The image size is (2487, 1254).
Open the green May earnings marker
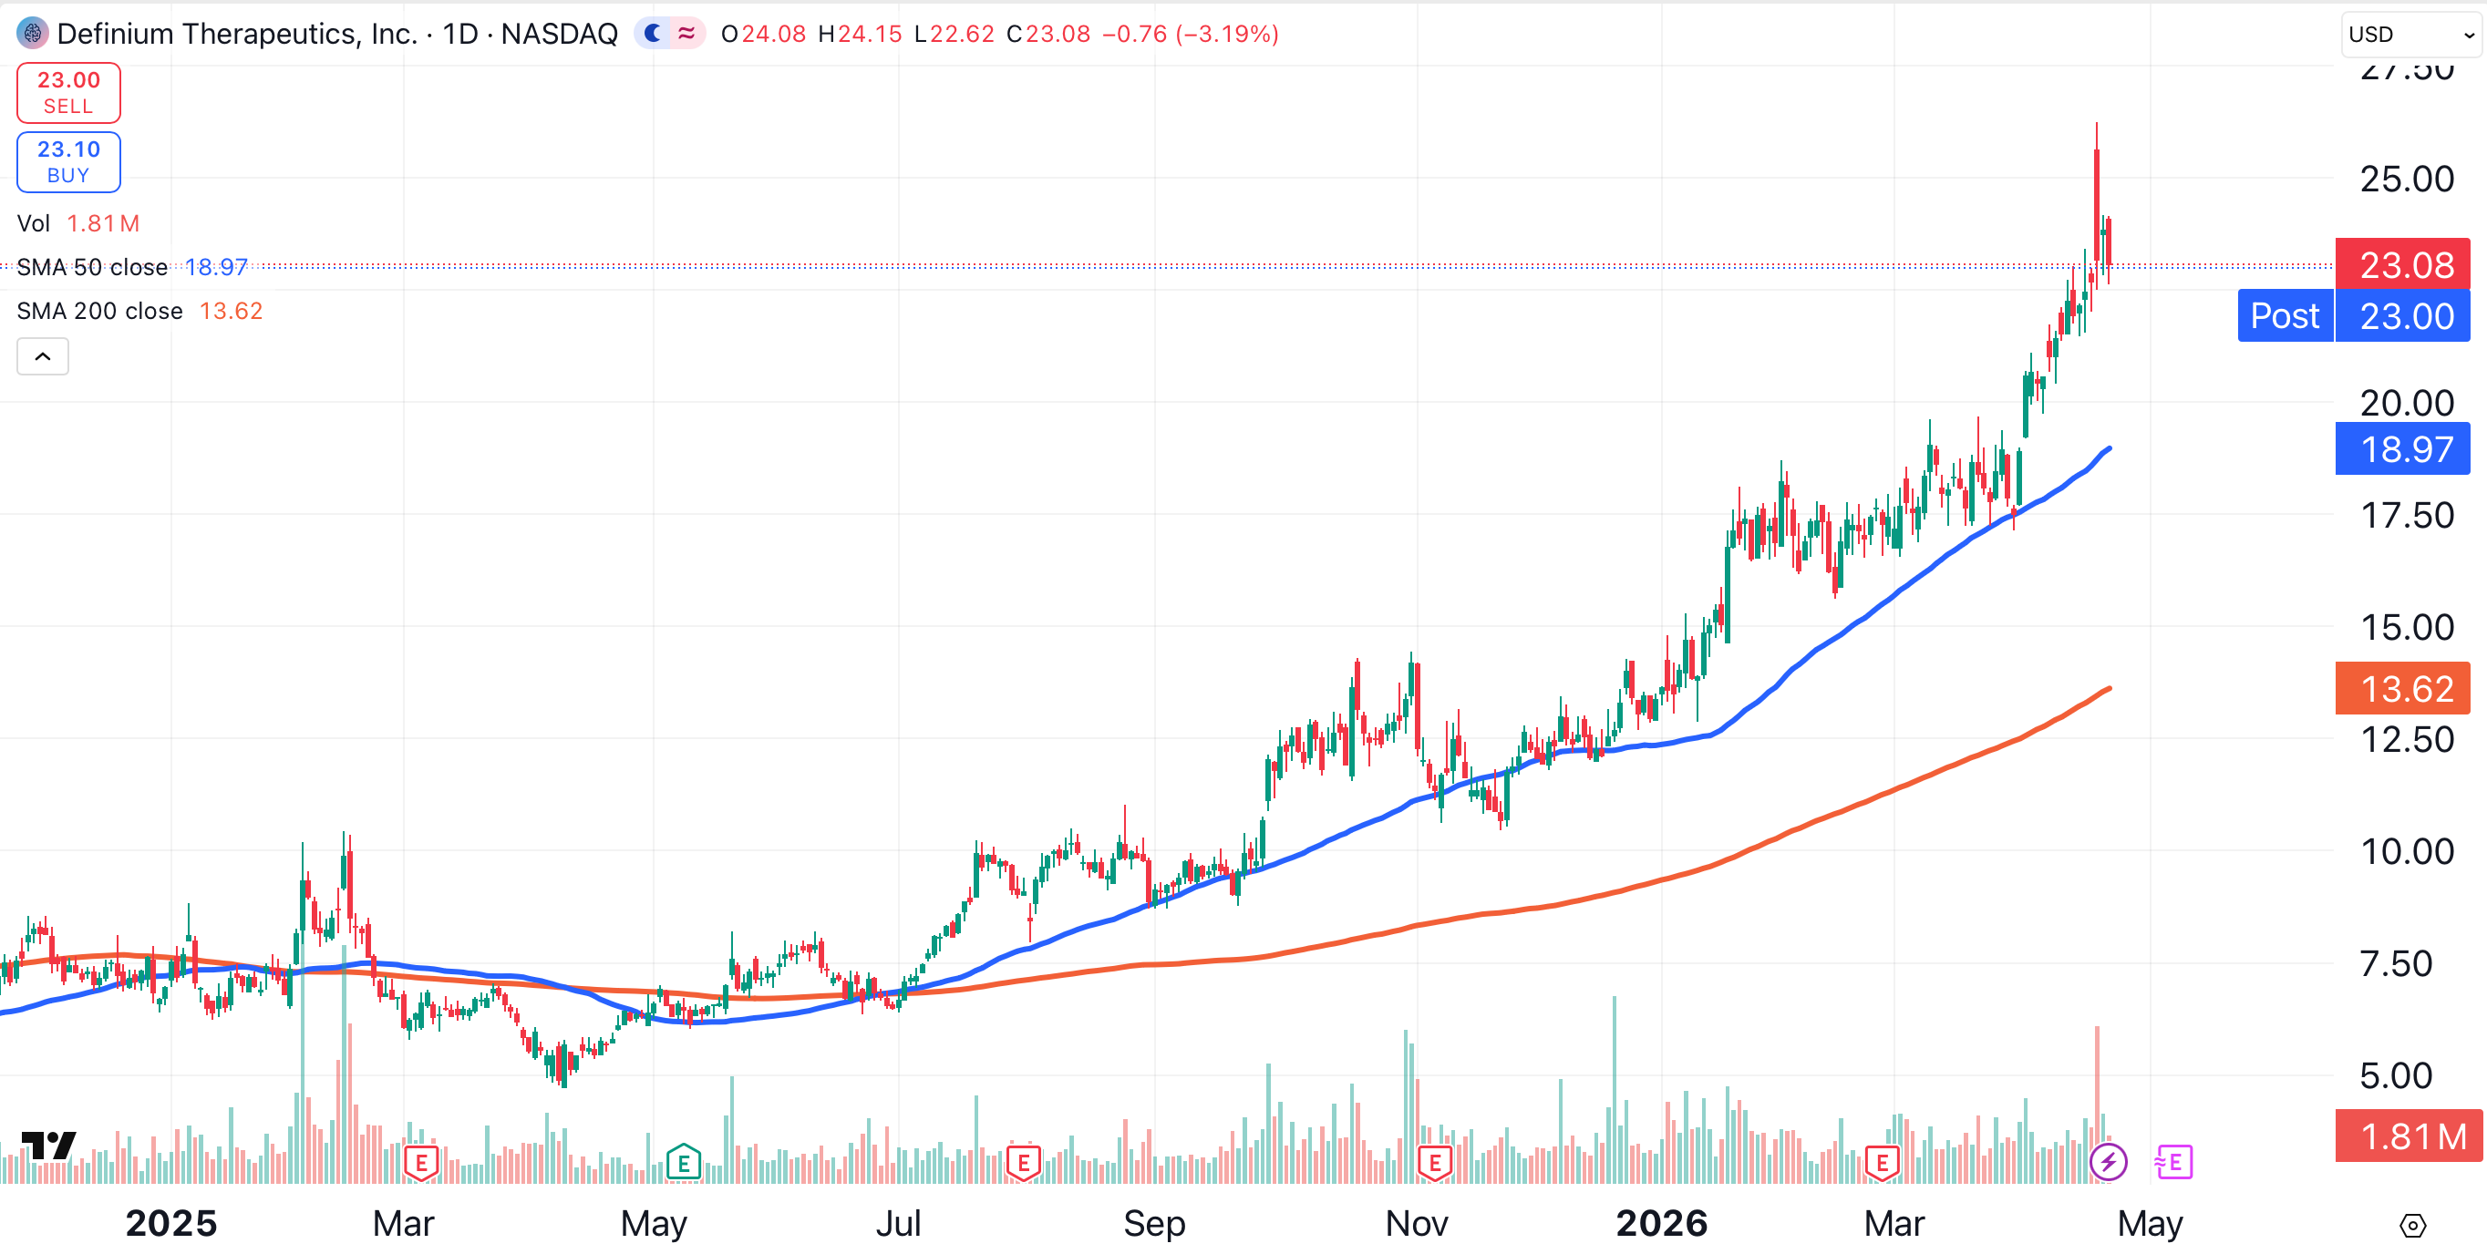[683, 1162]
